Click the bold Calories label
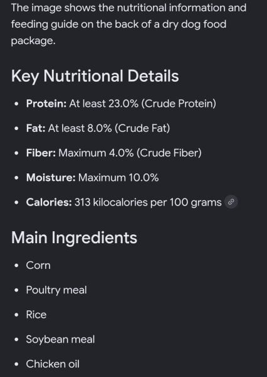The height and width of the screenshot is (377, 267). (49, 202)
